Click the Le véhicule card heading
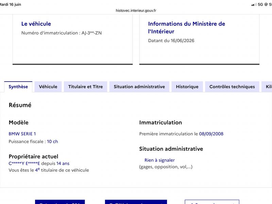This screenshot has height=204, width=272. 36,24
